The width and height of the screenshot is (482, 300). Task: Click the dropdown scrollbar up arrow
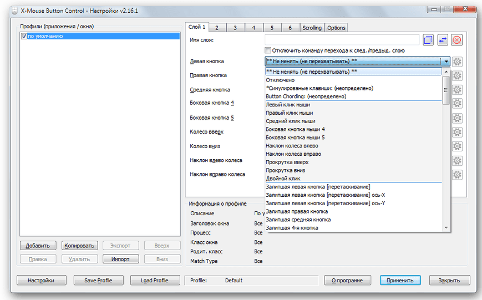tap(446, 72)
